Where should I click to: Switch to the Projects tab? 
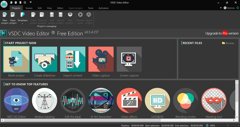[x=16, y=8]
